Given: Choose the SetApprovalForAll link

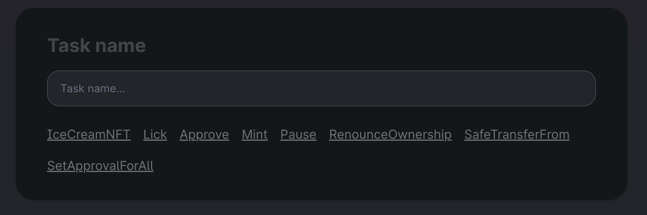Looking at the screenshot, I should pyautogui.click(x=100, y=166).
